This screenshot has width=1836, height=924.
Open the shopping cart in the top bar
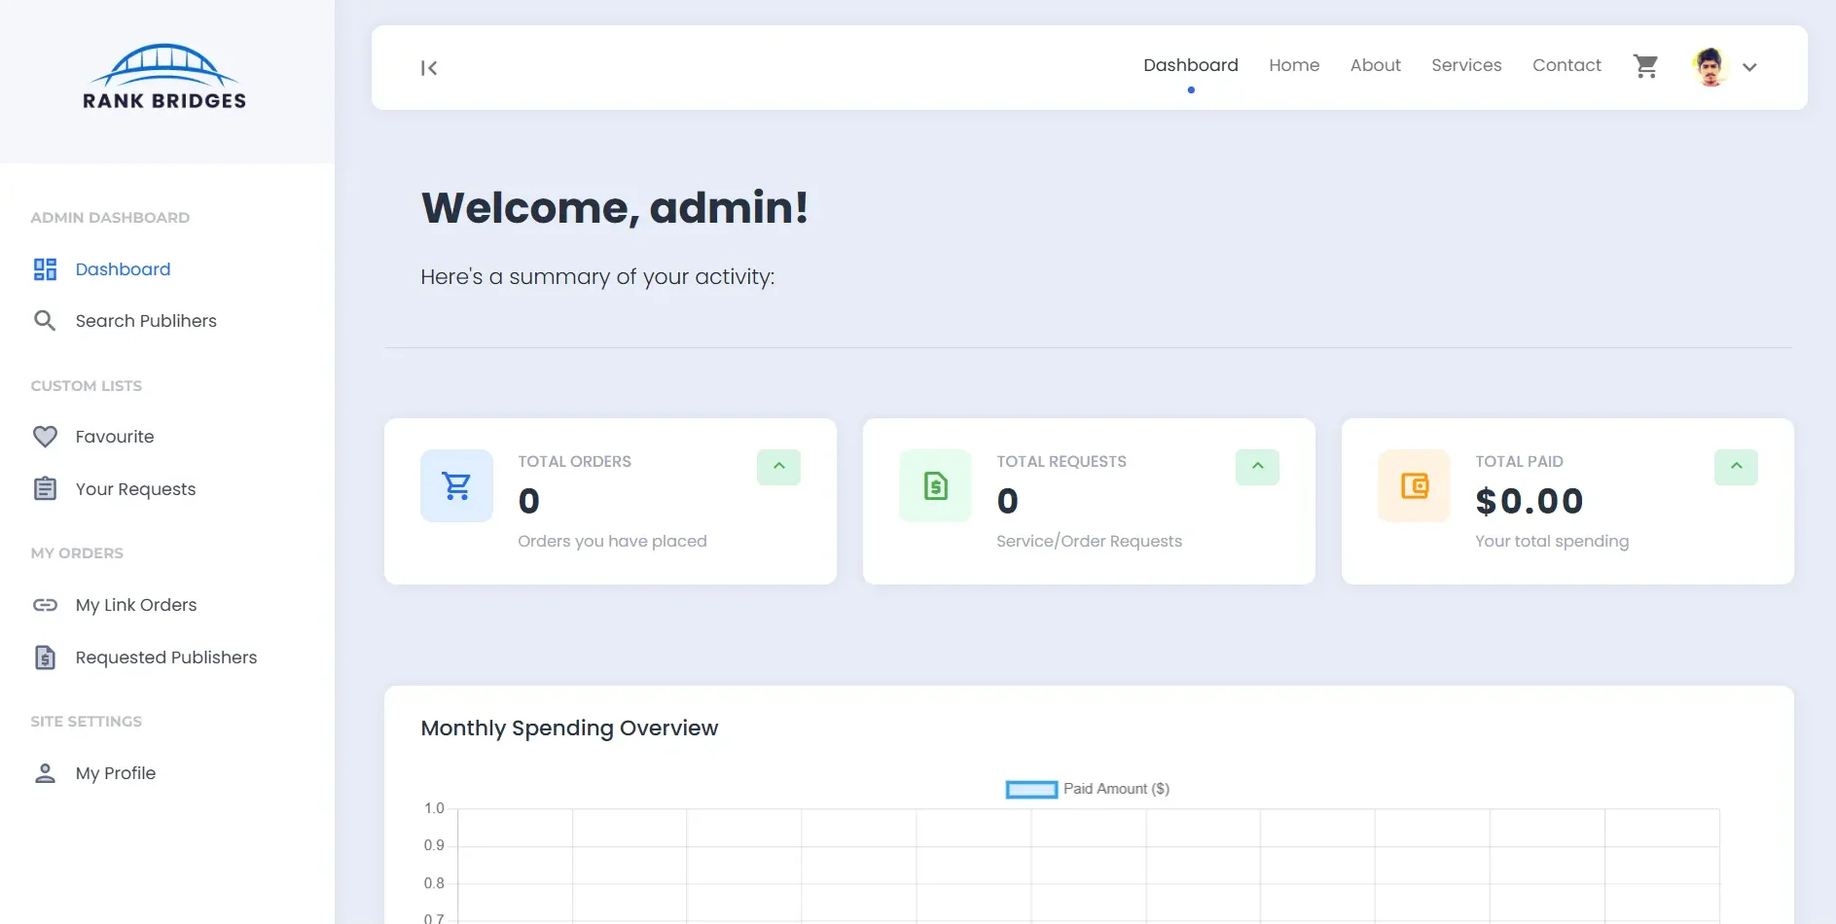point(1645,65)
